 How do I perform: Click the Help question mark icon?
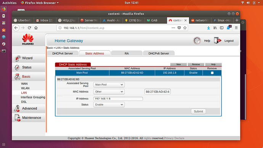[197, 40]
